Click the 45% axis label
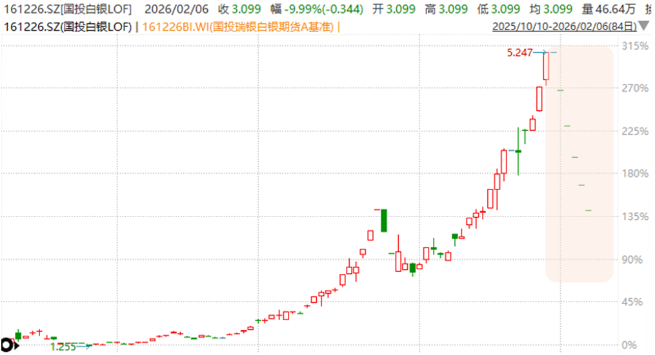The height and width of the screenshot is (355, 655). 632,302
